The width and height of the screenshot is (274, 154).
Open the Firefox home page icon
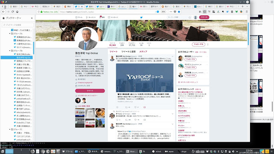click(x=17, y=12)
